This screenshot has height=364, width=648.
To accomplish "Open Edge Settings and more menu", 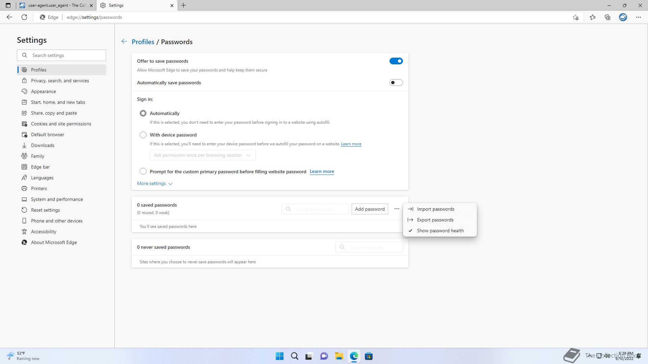I will pyautogui.click(x=639, y=17).
